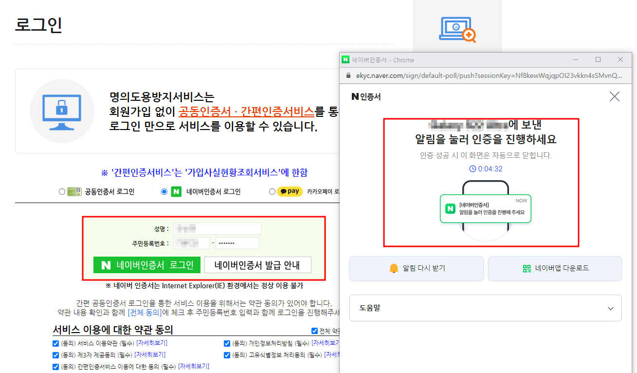The height and width of the screenshot is (373, 637).
Task: Click the 성명 name input field
Action: click(217, 228)
